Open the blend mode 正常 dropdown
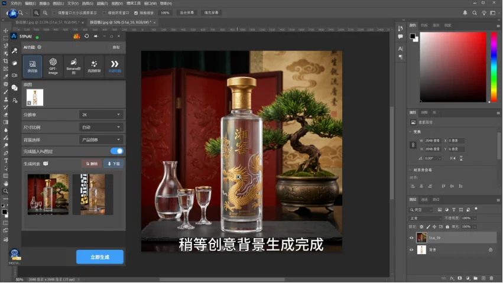 (x=426, y=218)
